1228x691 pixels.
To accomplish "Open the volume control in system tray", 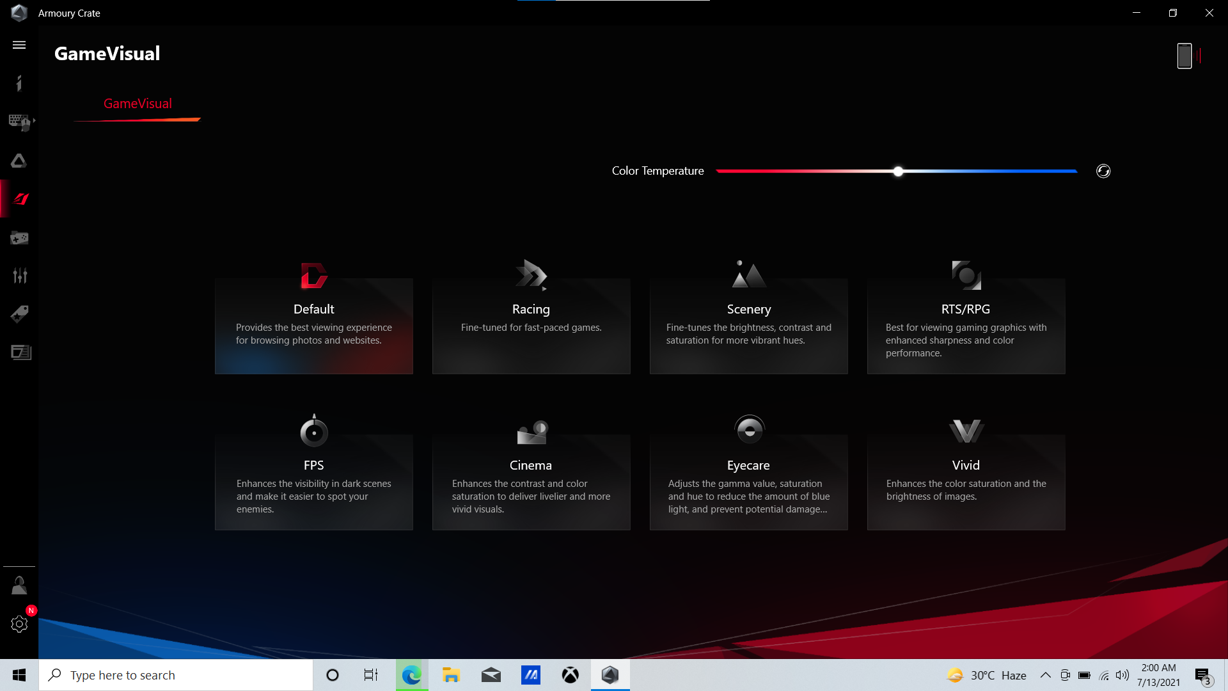I will tap(1122, 675).
